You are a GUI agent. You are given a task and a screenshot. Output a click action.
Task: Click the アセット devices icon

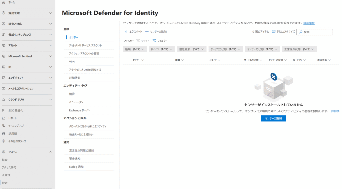pyautogui.click(x=3, y=45)
